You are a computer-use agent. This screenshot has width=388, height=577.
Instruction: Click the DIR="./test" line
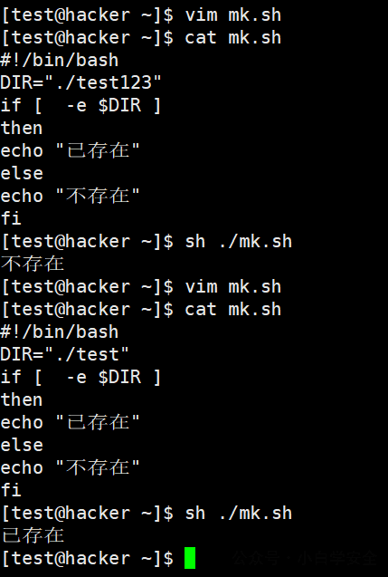[x=65, y=354]
